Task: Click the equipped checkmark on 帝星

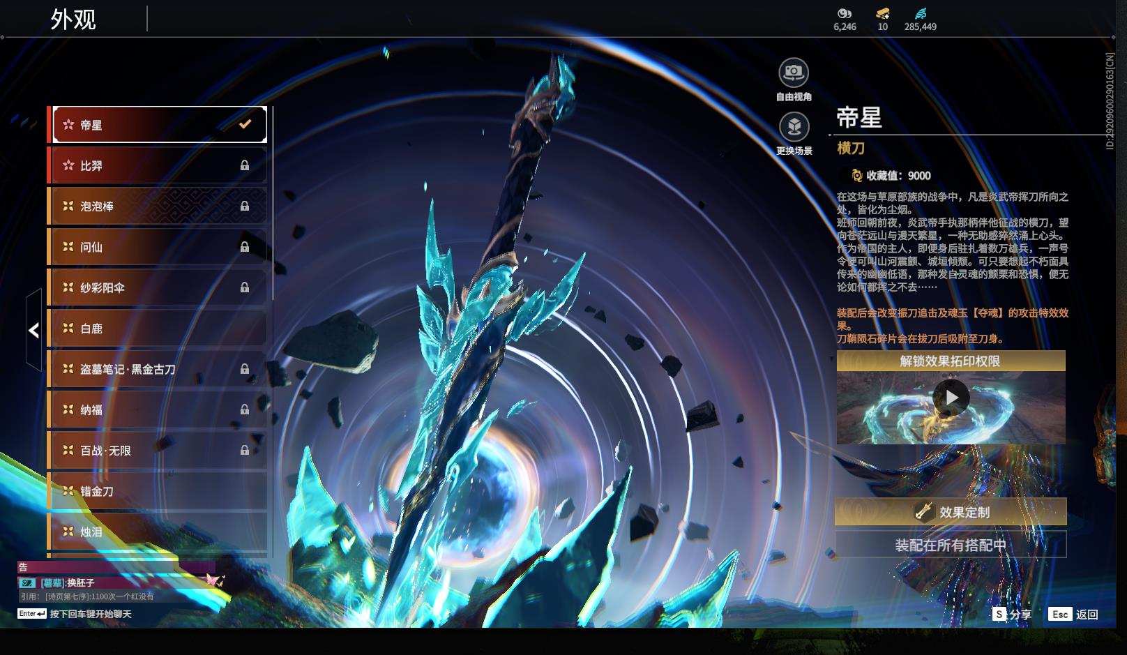Action: pos(245,124)
